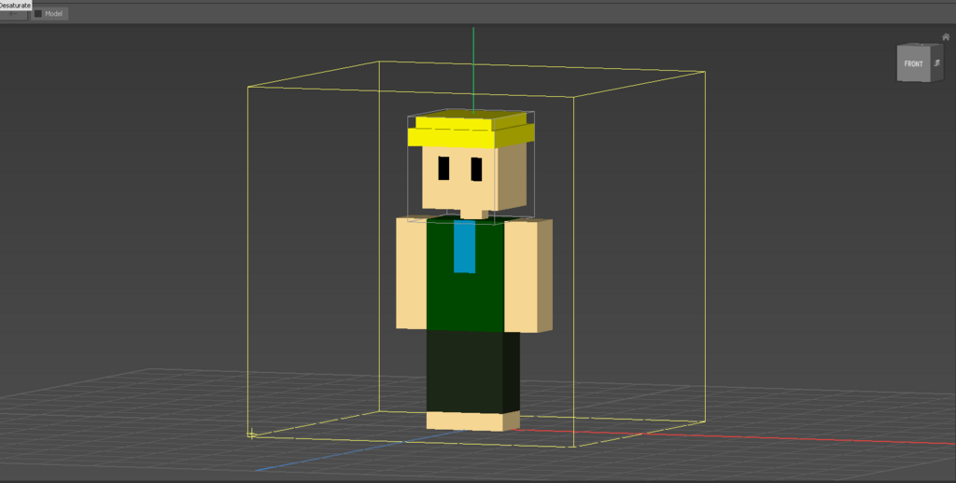Click the Home view icon above the ViewCube
This screenshot has width=956, height=483.
(x=946, y=37)
